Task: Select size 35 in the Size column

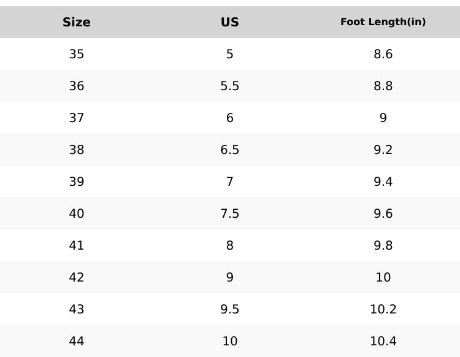Action: point(77,54)
